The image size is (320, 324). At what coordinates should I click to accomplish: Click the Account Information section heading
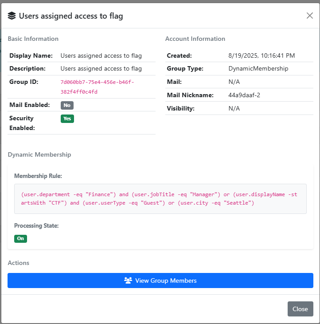195,39
